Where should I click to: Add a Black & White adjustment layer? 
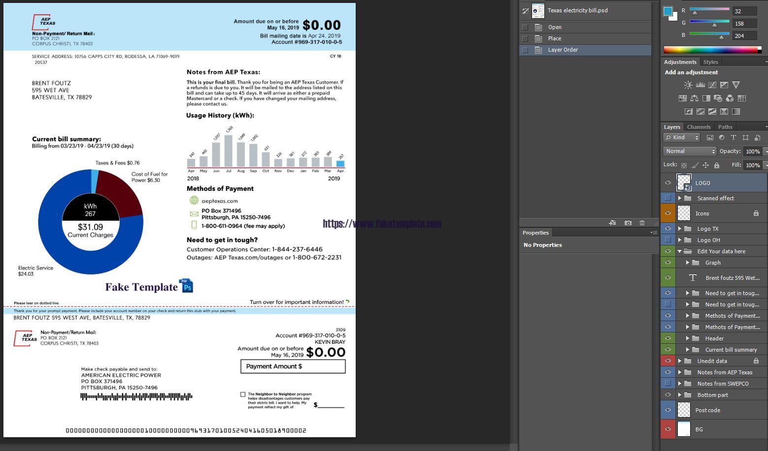(x=706, y=98)
